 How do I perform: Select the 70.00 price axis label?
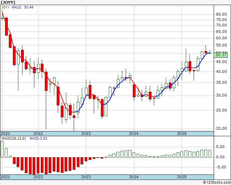tap(221, 25)
